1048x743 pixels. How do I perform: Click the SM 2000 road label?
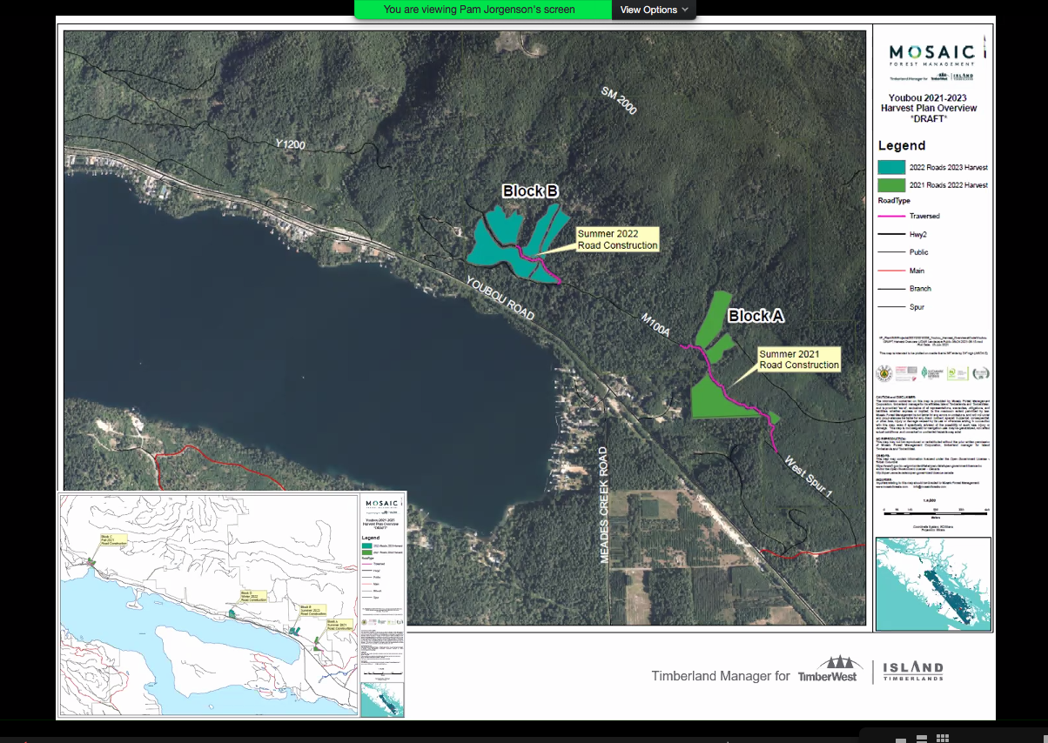(619, 101)
